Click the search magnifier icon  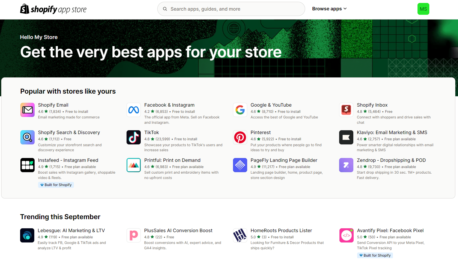(x=165, y=9)
